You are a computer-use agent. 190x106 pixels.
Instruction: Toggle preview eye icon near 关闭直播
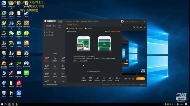pos(129,79)
